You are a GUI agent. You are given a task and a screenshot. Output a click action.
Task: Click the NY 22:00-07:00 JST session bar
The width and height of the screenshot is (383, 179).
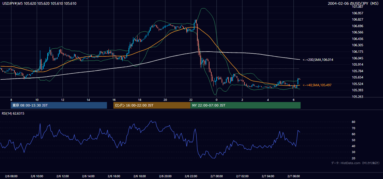coord(245,105)
